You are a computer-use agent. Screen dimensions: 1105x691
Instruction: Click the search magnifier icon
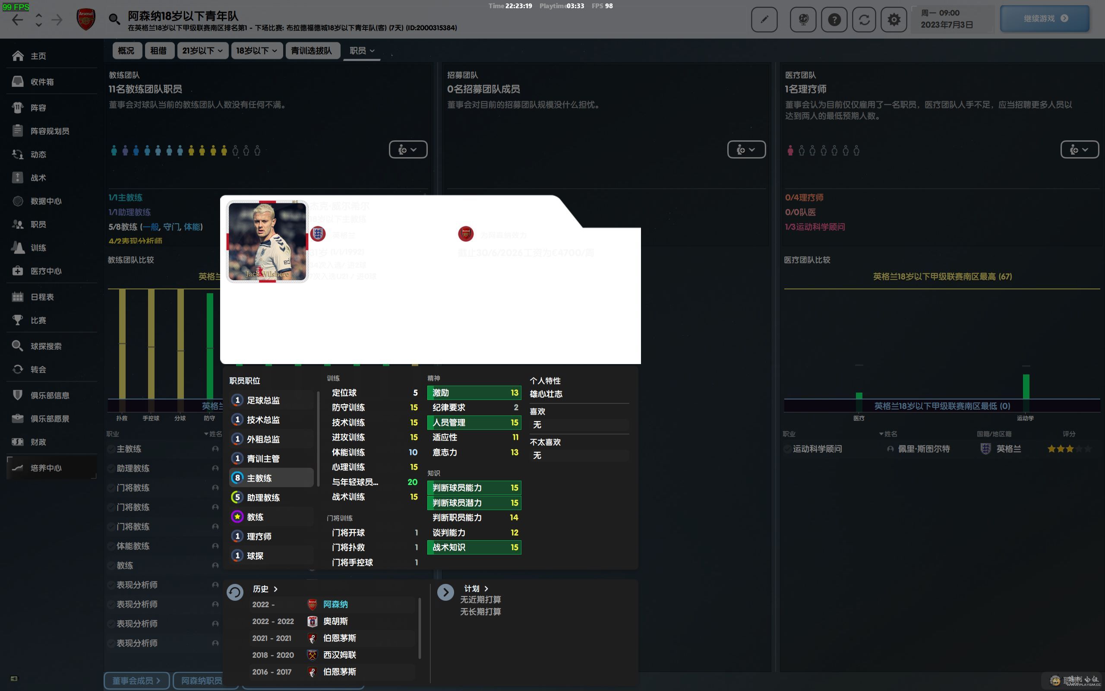pyautogui.click(x=114, y=19)
